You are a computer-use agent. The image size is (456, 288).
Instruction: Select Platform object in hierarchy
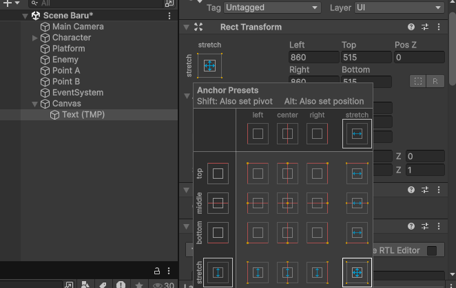point(68,49)
